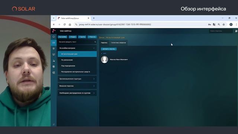Reload the page with refresh icon
238x134 pixels.
(x=64, y=25)
